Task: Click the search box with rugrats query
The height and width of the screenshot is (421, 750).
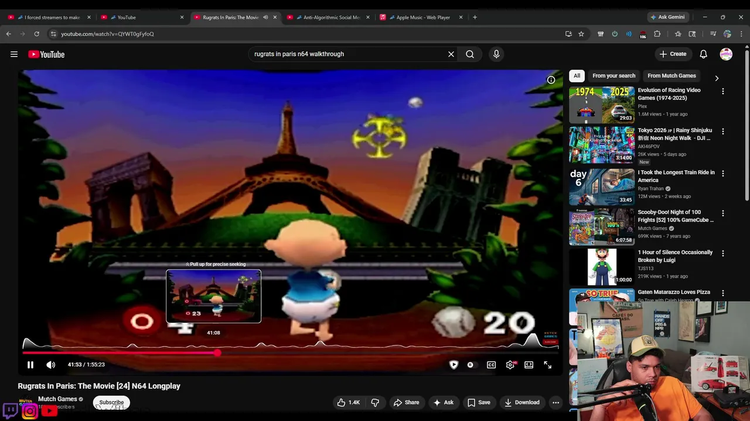Action: pyautogui.click(x=348, y=54)
